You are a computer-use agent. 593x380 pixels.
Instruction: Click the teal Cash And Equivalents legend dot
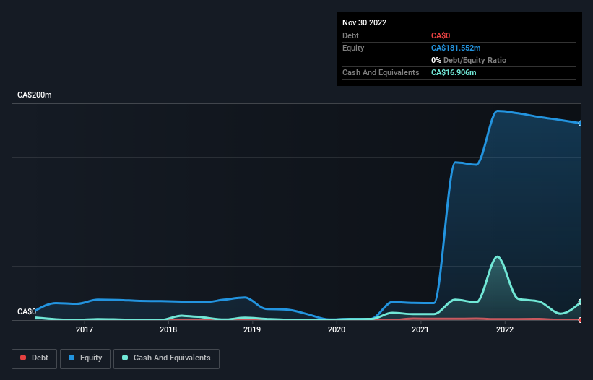coord(125,358)
